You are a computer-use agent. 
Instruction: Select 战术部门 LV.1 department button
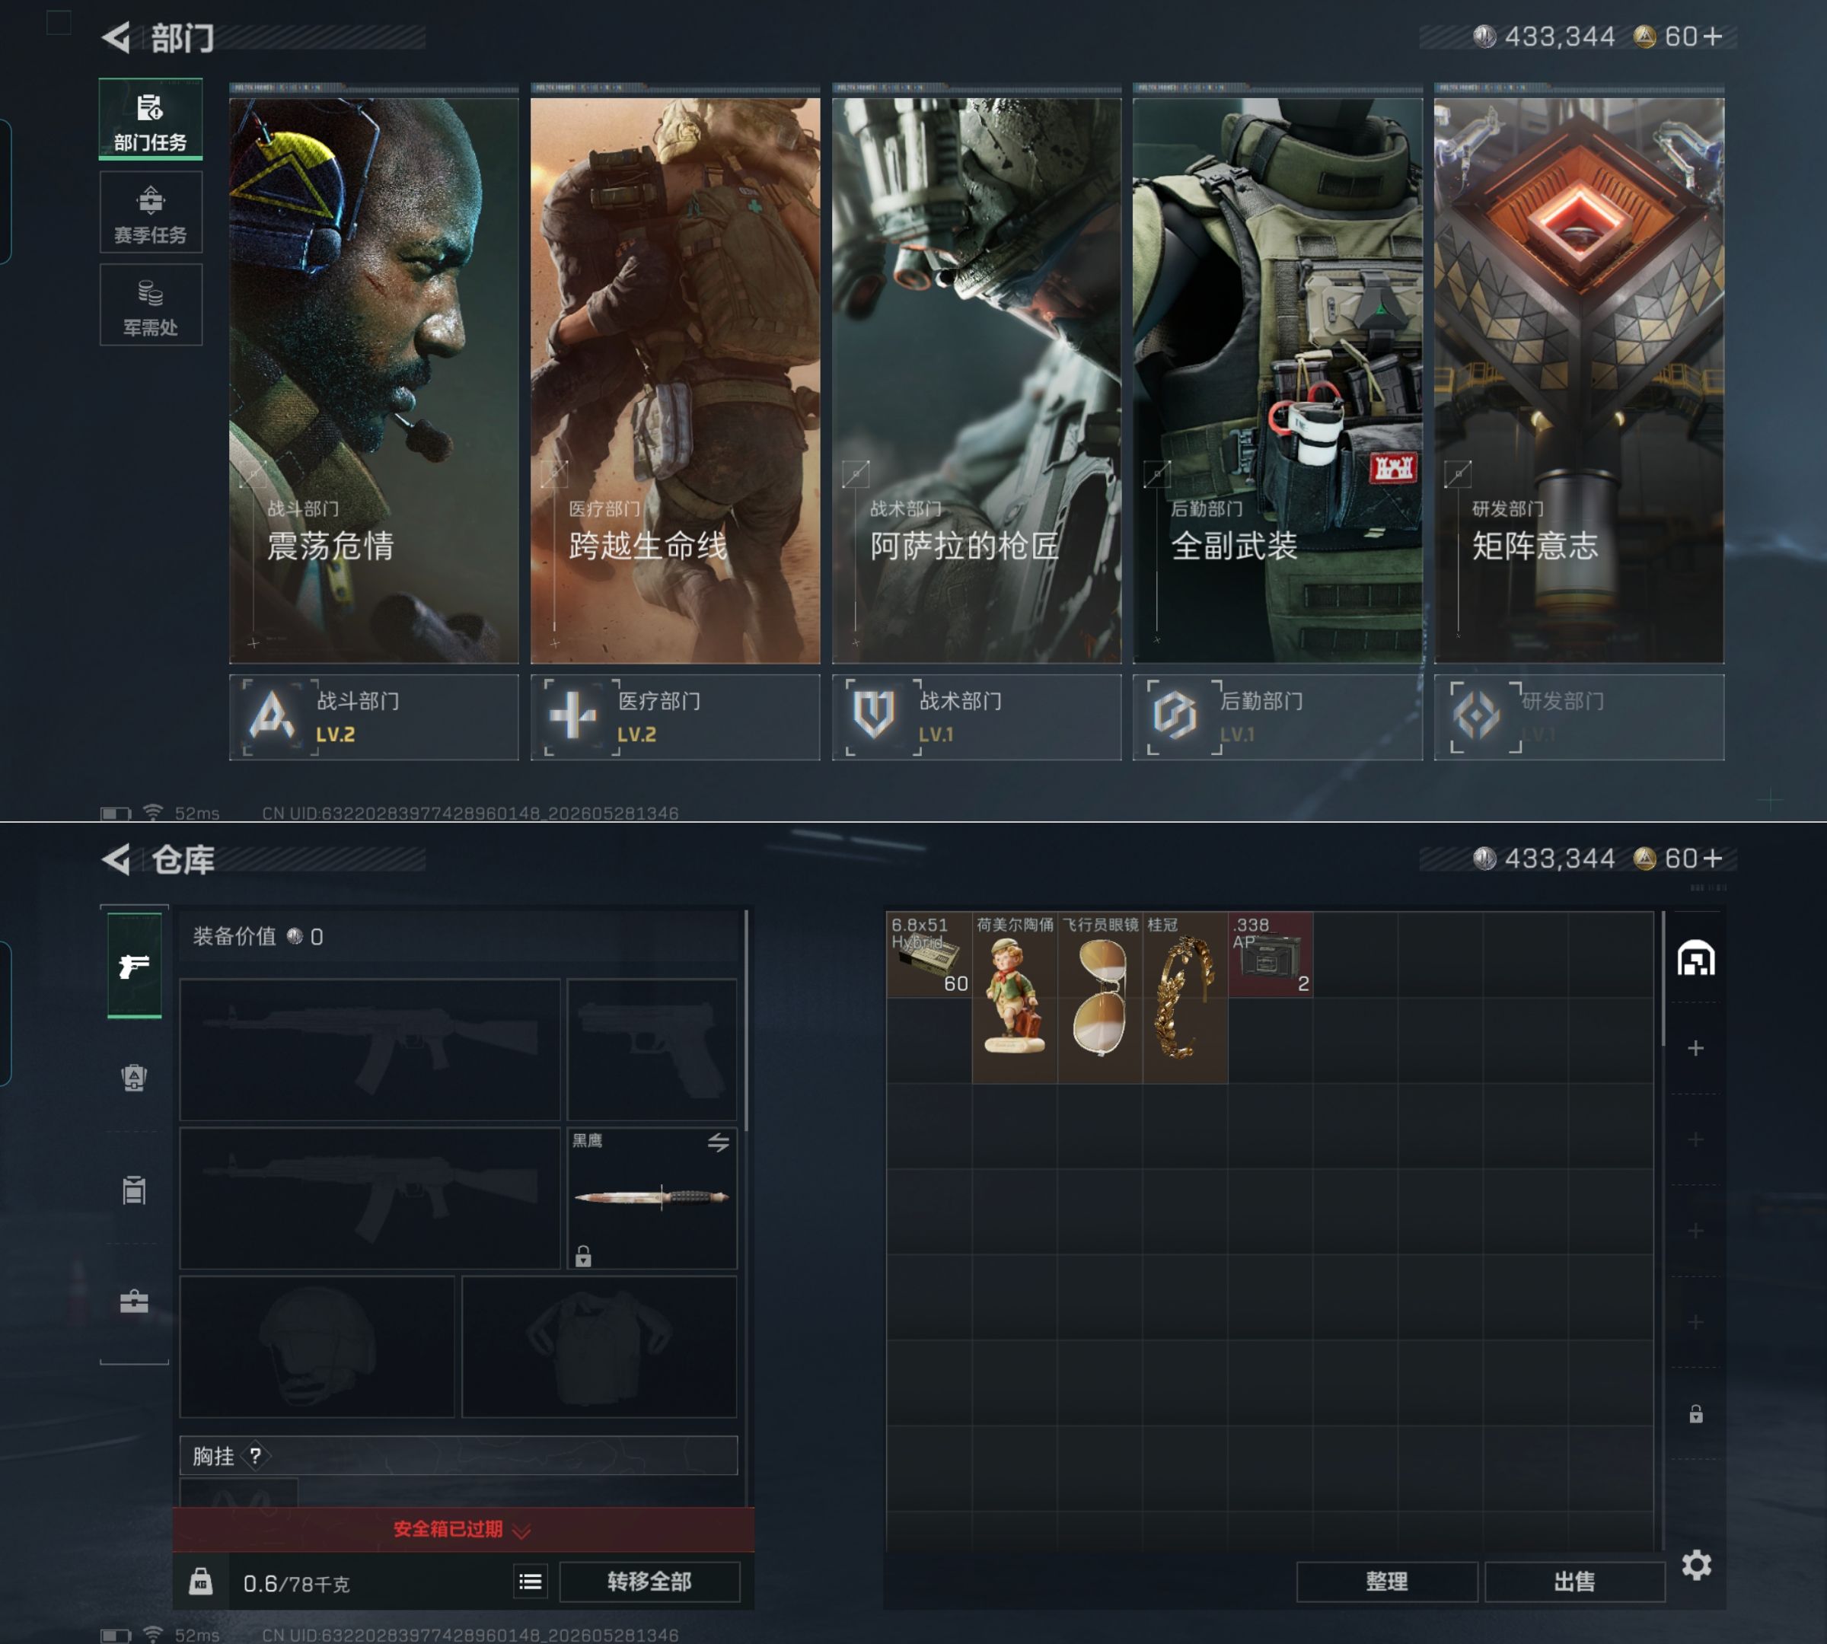coord(977,717)
